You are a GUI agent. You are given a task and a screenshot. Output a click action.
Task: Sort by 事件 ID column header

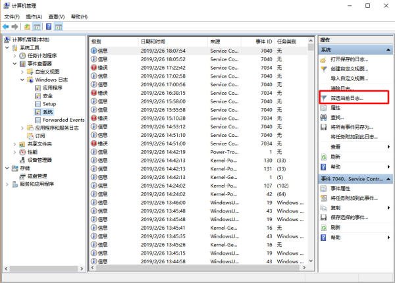(257, 41)
